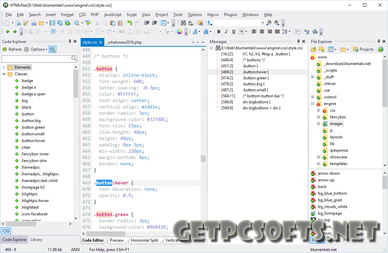Open the color picker wheel
388x253 pixels.
coord(180,31)
